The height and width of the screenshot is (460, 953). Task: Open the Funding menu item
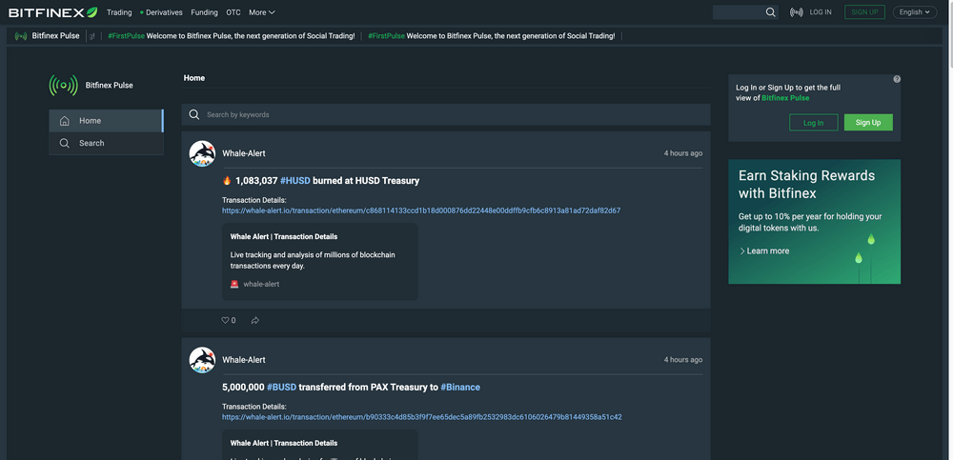[204, 12]
